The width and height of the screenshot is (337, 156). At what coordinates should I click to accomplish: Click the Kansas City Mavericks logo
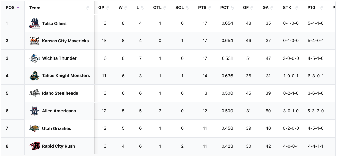point(35,41)
